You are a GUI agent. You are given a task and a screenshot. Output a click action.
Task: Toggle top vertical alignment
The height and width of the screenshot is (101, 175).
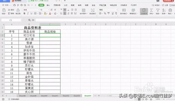[x=61, y=10]
